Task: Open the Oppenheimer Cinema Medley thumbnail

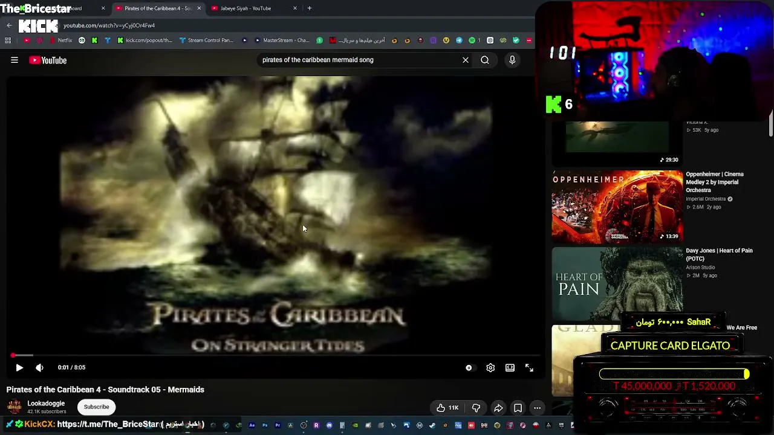Action: tap(617, 207)
